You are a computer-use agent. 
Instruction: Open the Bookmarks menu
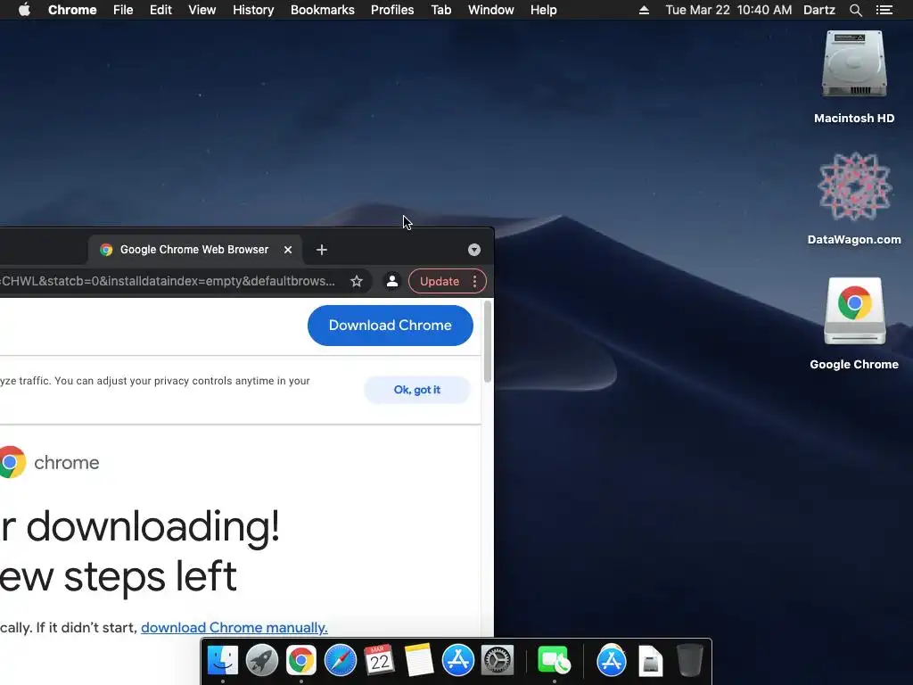pyautogui.click(x=323, y=10)
